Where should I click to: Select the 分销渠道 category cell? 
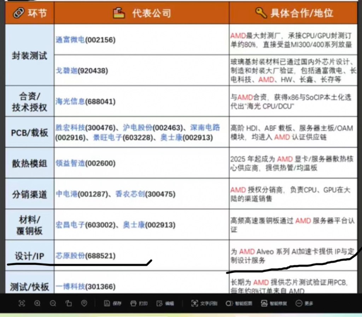coord(30,194)
